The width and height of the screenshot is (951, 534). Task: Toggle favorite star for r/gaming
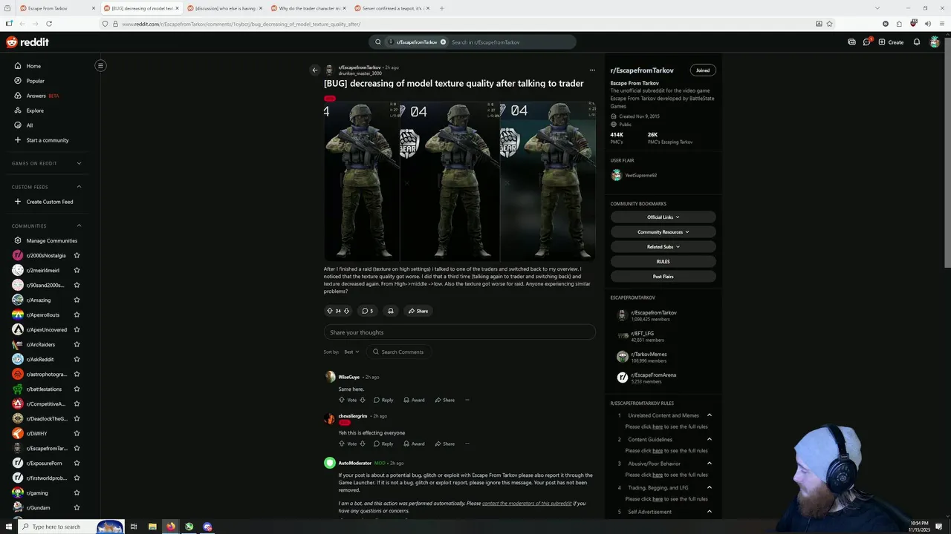(77, 492)
